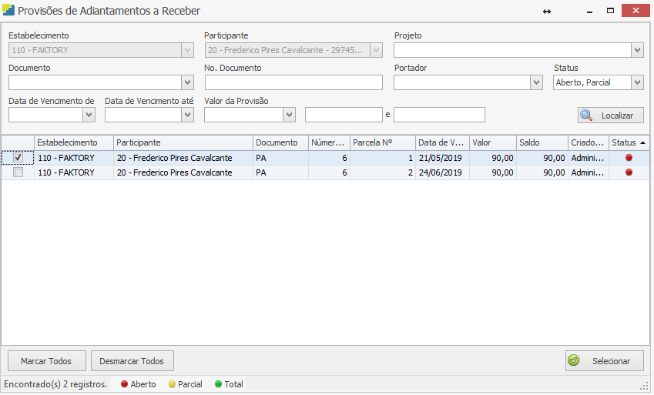Click the red status dot in first row
The image size is (654, 395).
click(x=629, y=158)
